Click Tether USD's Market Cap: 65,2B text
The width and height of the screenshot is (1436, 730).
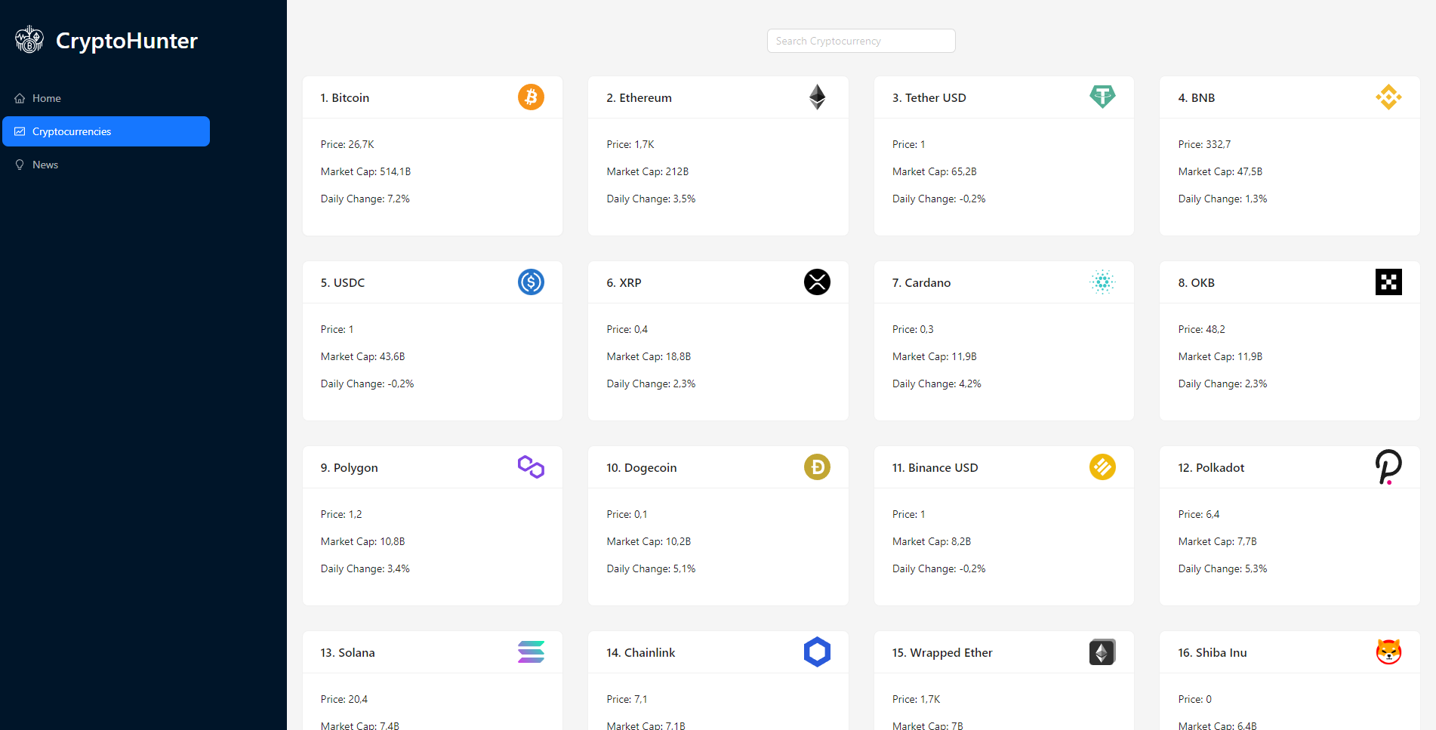[934, 171]
